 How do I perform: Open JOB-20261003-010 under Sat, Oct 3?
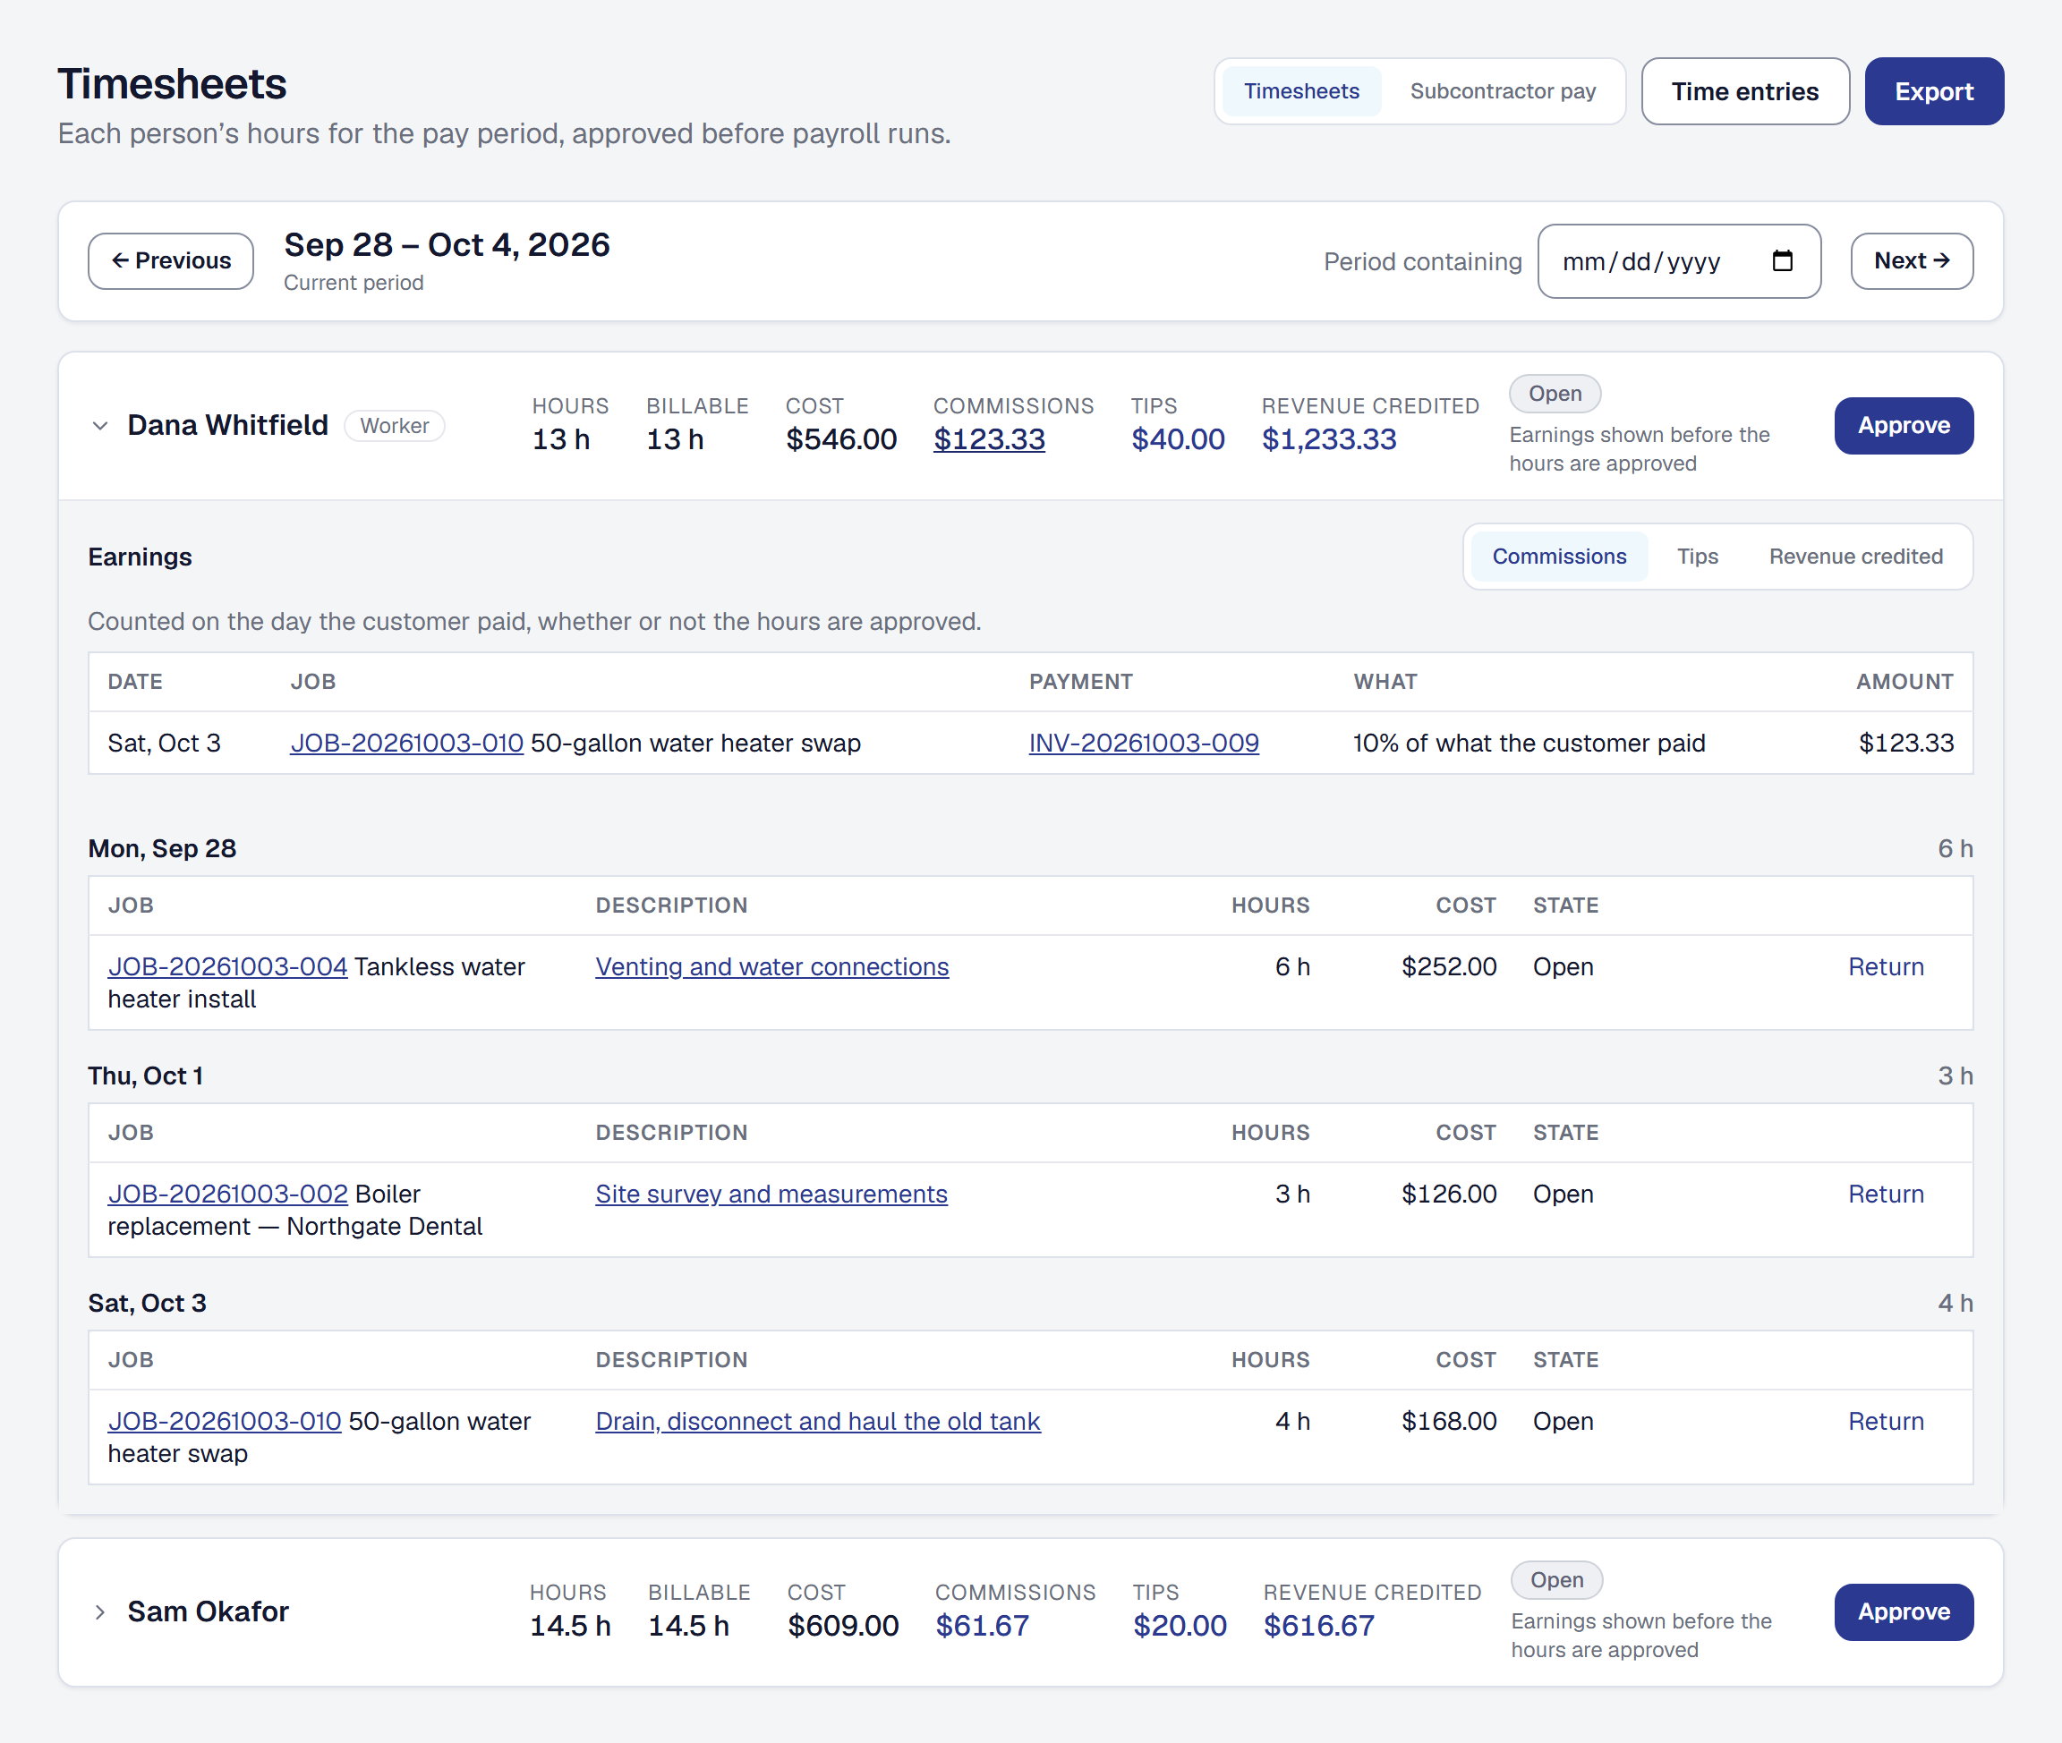click(225, 1421)
